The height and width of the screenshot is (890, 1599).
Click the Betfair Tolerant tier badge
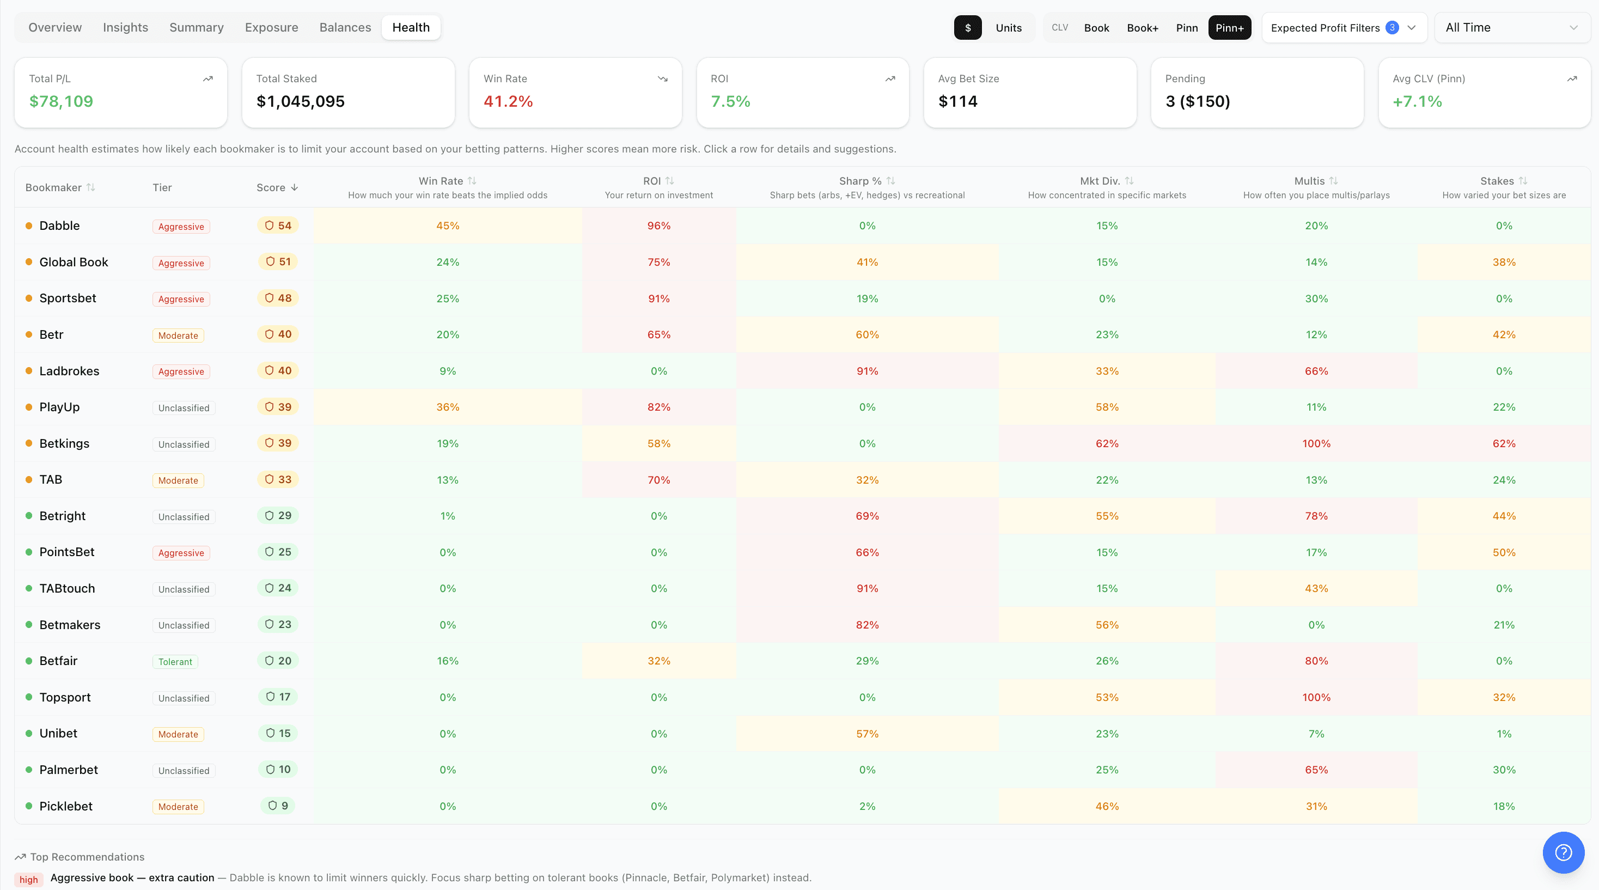click(175, 662)
